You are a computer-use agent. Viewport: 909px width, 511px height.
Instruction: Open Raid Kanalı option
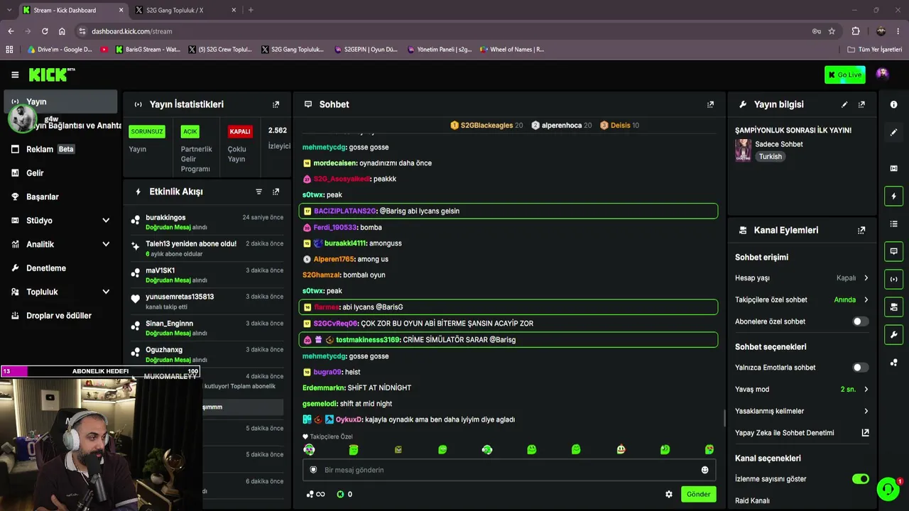(x=752, y=500)
